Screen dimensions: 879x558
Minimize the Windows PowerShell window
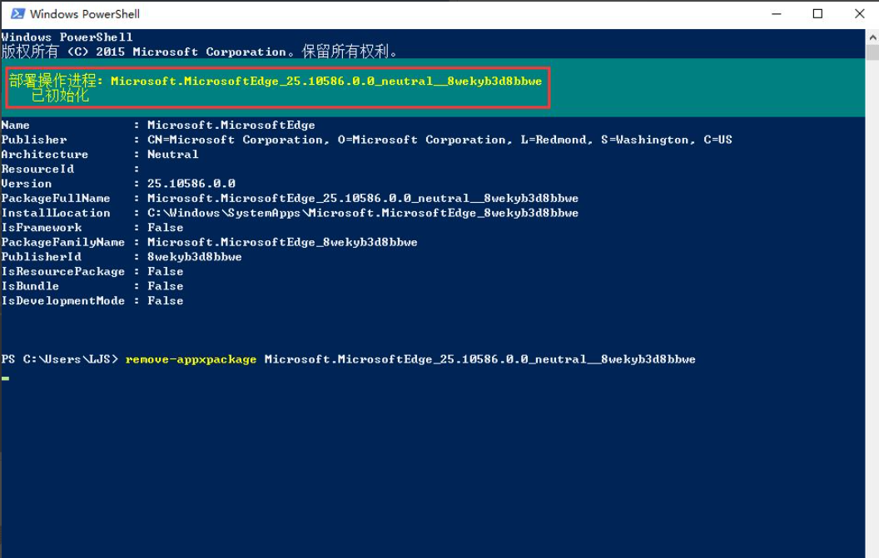tap(778, 14)
